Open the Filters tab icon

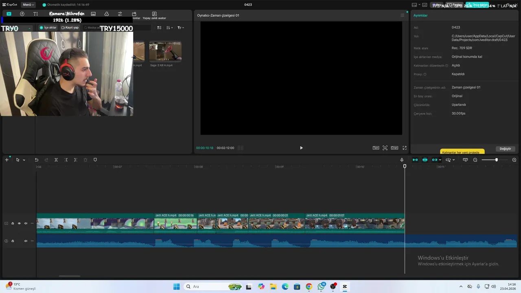[x=107, y=14]
